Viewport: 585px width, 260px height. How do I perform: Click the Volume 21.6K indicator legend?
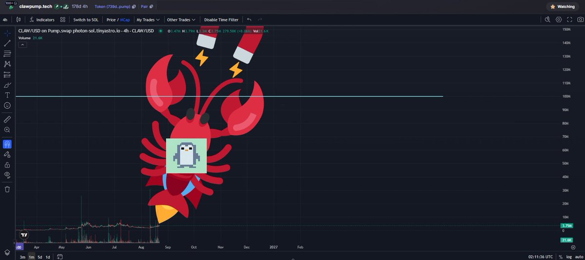(x=31, y=38)
